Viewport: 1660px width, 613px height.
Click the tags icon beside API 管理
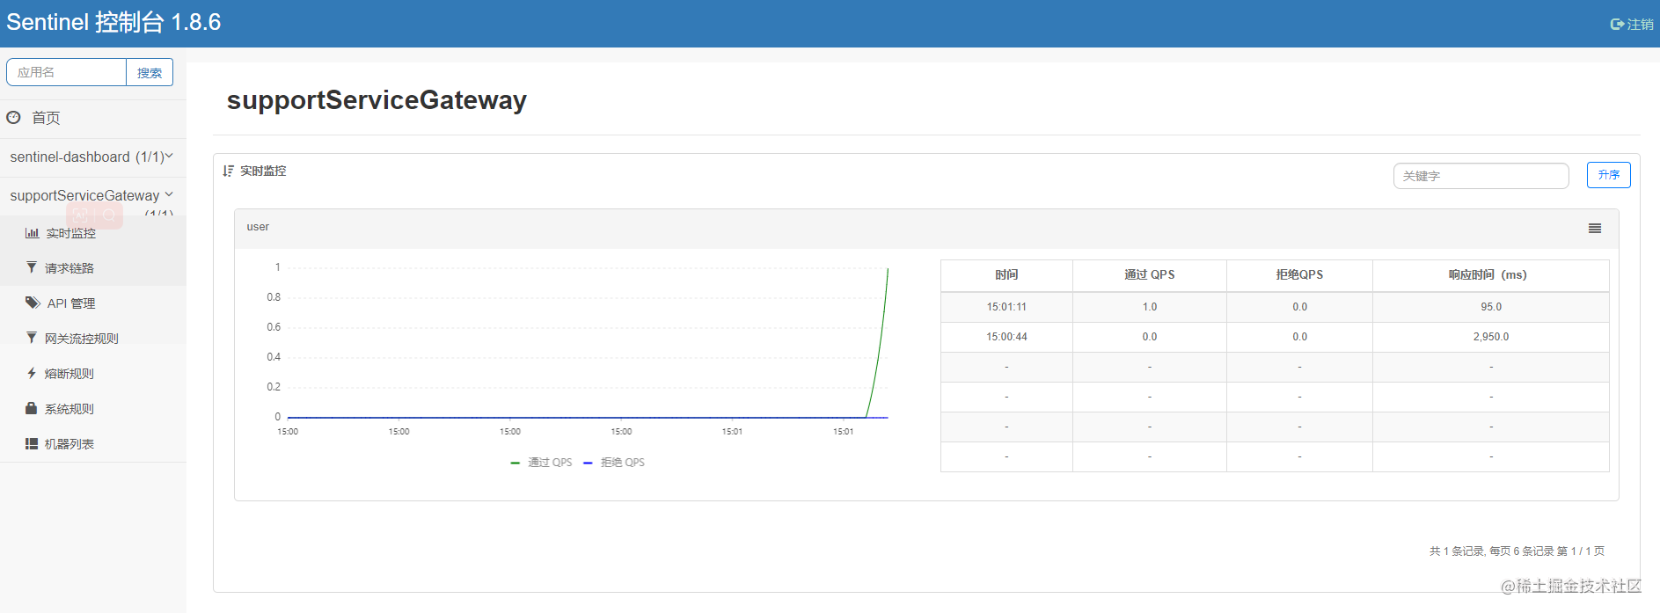pos(33,303)
